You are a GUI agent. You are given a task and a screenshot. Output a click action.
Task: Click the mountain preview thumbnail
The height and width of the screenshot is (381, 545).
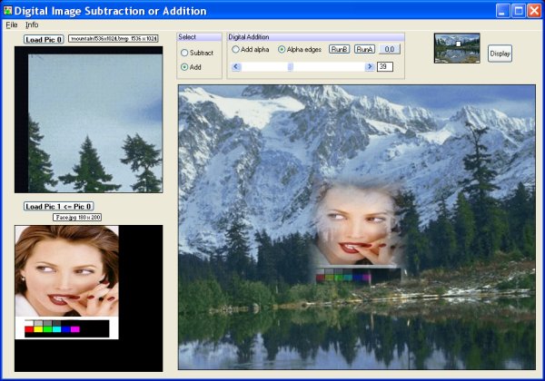[457, 47]
